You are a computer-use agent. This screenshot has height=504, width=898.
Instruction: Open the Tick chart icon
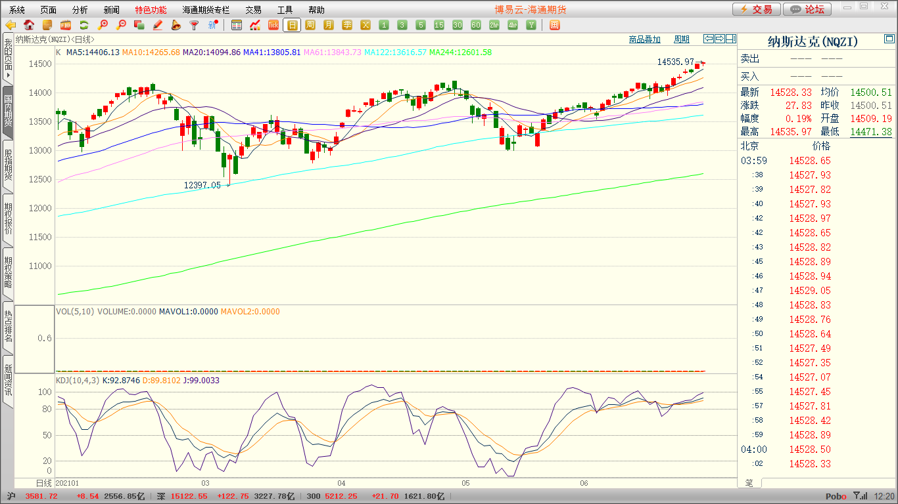point(273,26)
